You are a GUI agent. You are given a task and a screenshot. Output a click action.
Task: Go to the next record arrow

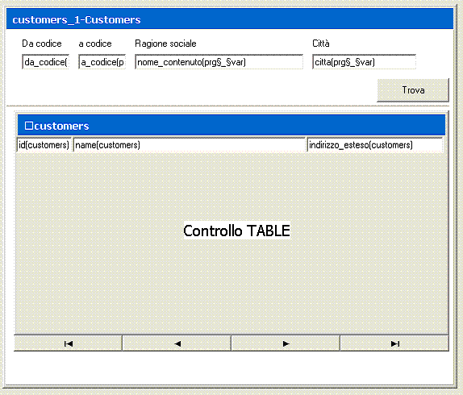coord(286,343)
